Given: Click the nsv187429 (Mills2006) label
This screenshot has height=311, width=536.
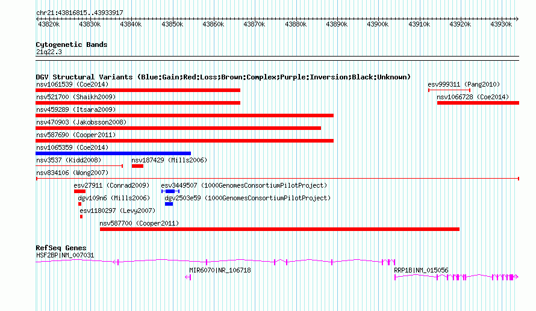Looking at the screenshot, I should click(169, 160).
